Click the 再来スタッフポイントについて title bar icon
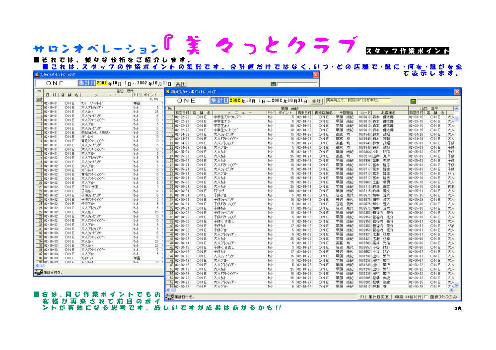The image size is (496, 350). [168, 92]
